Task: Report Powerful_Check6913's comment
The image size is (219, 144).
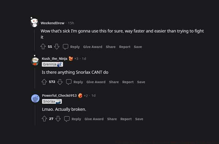Action: click(126, 119)
